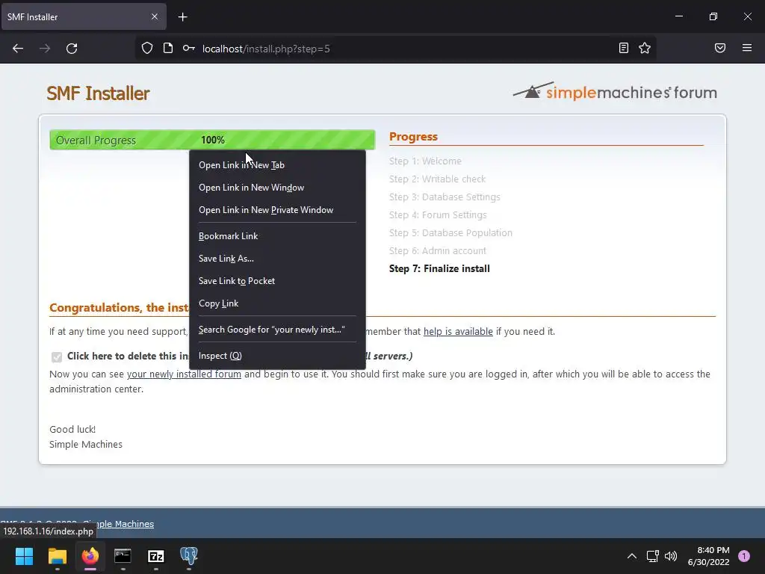Click 'Step 1: Welcome' text
The image size is (765, 574).
(x=425, y=161)
